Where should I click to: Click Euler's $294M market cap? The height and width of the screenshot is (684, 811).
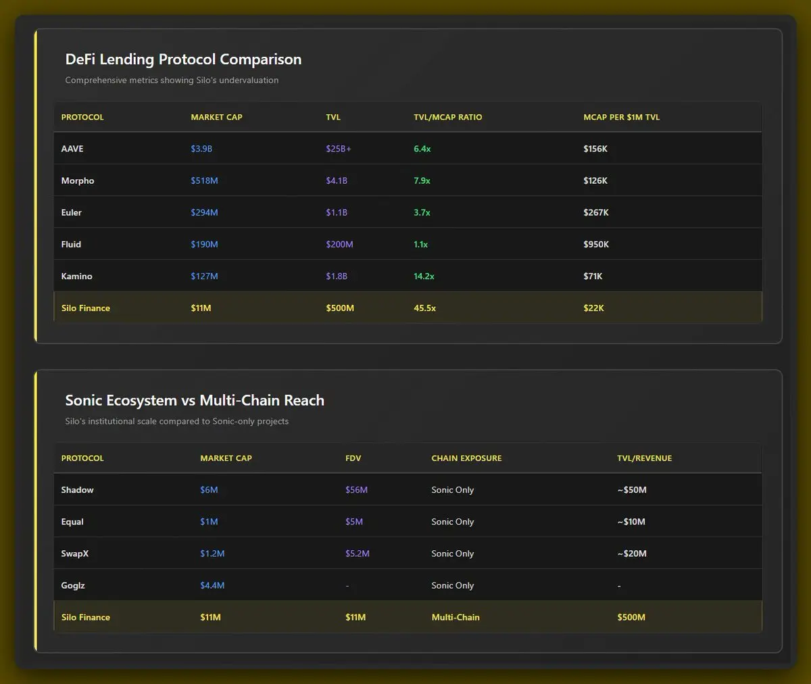click(x=204, y=212)
